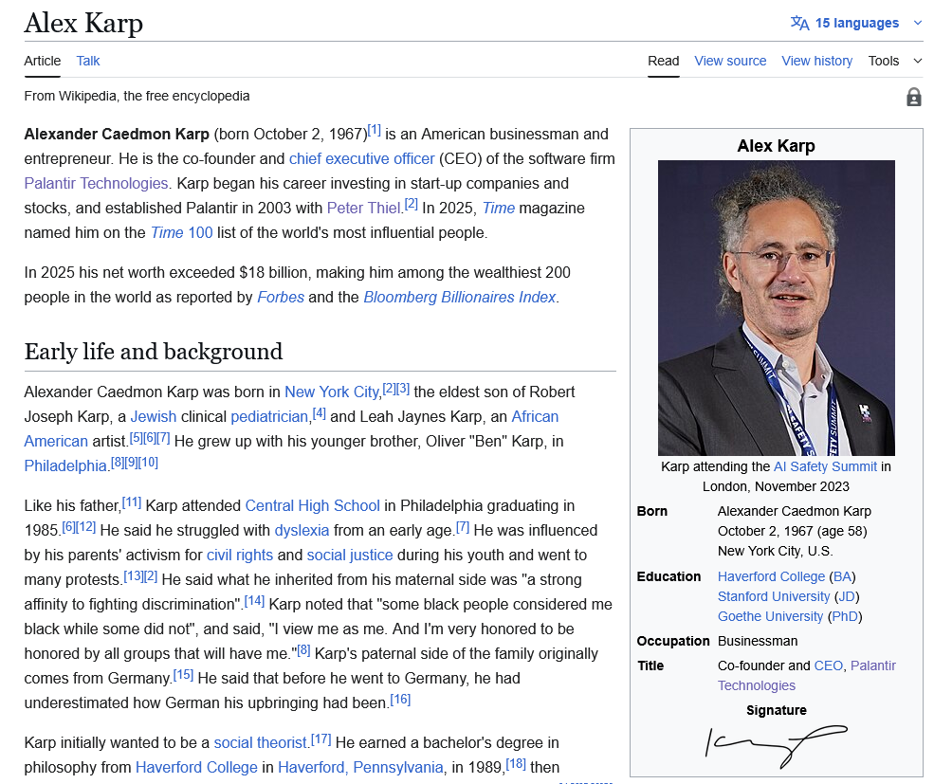Click the Philadelphia link after Ben Karp
The height and width of the screenshot is (784, 934).
coord(64,465)
